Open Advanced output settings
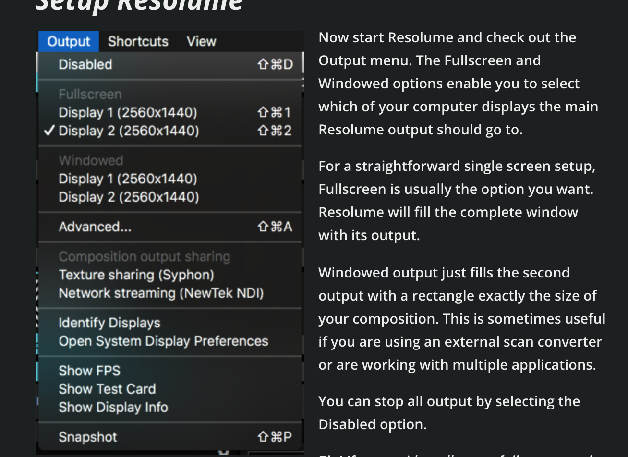The height and width of the screenshot is (457, 628). coord(95,227)
